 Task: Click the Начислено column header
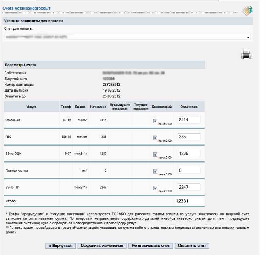click(x=98, y=107)
